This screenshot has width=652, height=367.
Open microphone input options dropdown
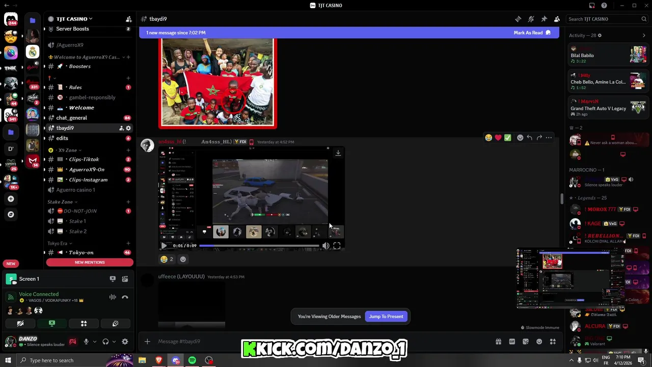pyautogui.click(x=94, y=342)
